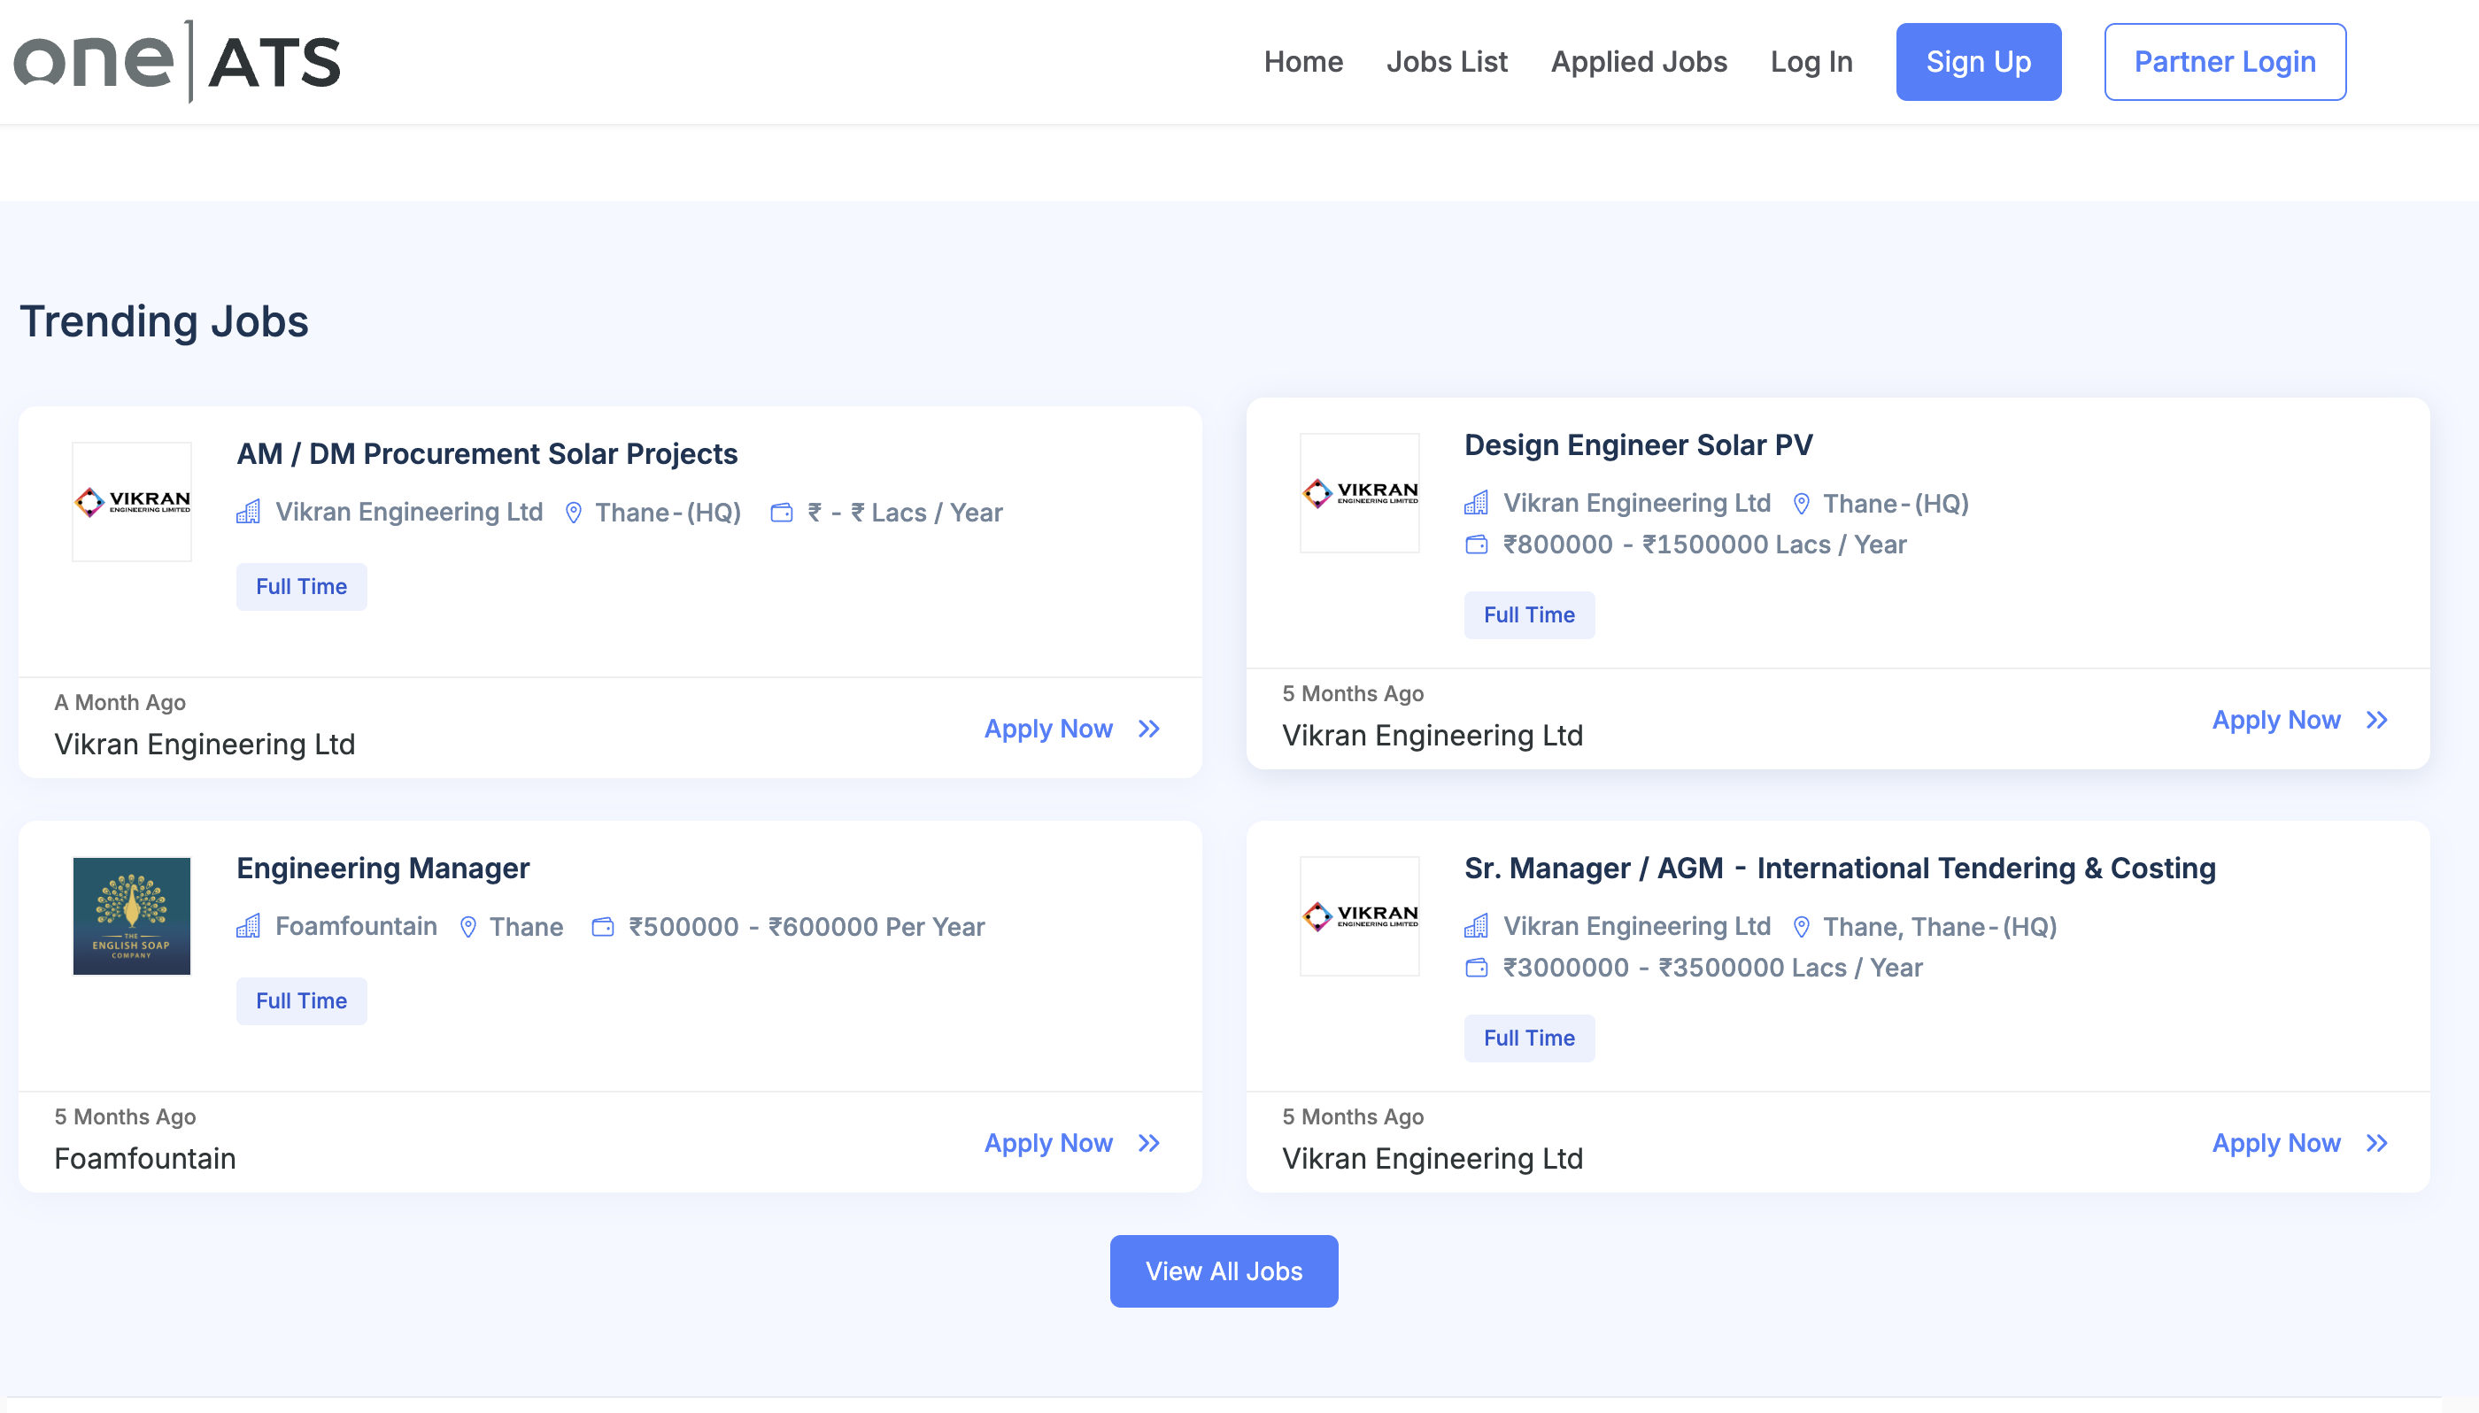Click the double-chevron arrow on Sr. Manager Apply Now
This screenshot has height=1413, width=2479.
tap(2376, 1143)
